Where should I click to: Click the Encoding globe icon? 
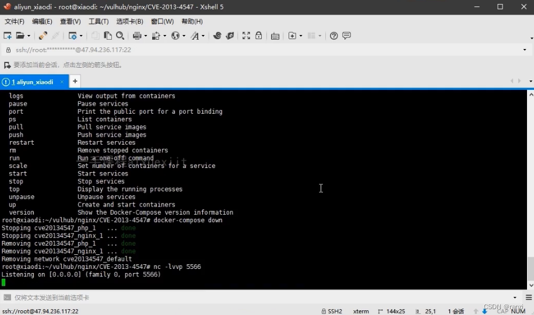(x=175, y=36)
